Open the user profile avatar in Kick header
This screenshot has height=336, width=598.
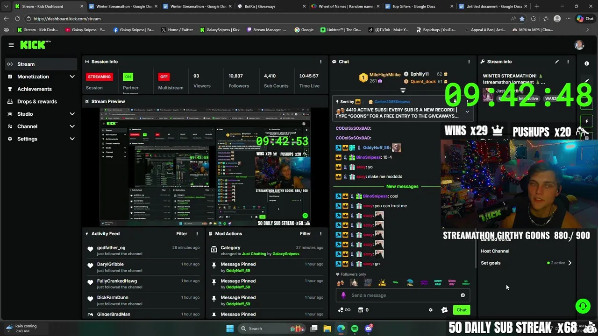(x=579, y=45)
